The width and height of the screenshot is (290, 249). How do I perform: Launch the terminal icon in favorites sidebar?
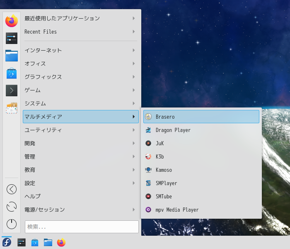[x=12, y=90]
